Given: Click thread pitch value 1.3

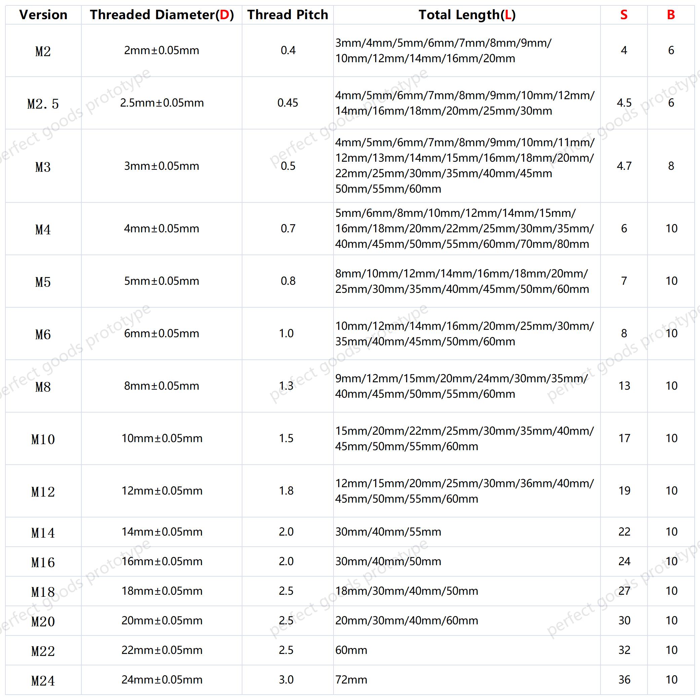Looking at the screenshot, I should [x=286, y=386].
